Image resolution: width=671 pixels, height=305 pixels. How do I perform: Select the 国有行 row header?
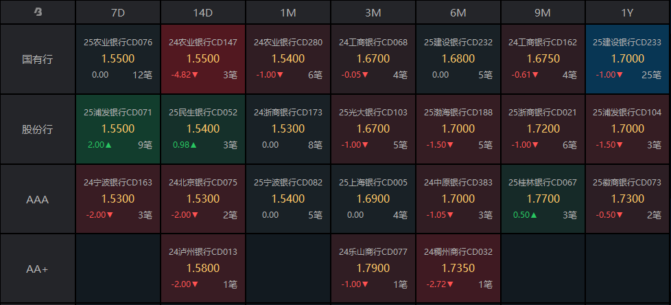click(x=37, y=59)
